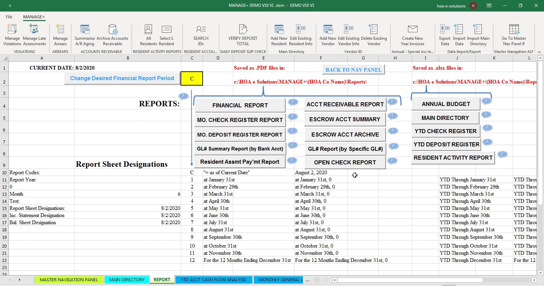Run Verify Deposit Total
544x286 pixels.
coord(243,35)
